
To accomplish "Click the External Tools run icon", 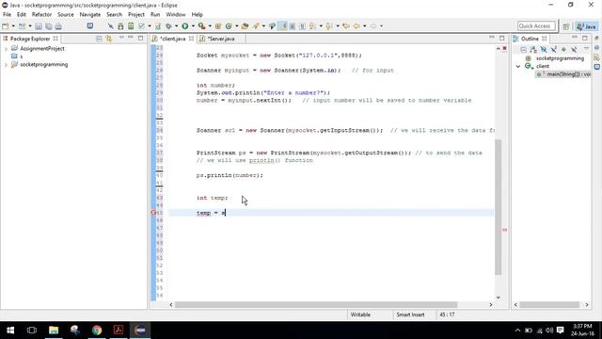I will click(x=201, y=26).
